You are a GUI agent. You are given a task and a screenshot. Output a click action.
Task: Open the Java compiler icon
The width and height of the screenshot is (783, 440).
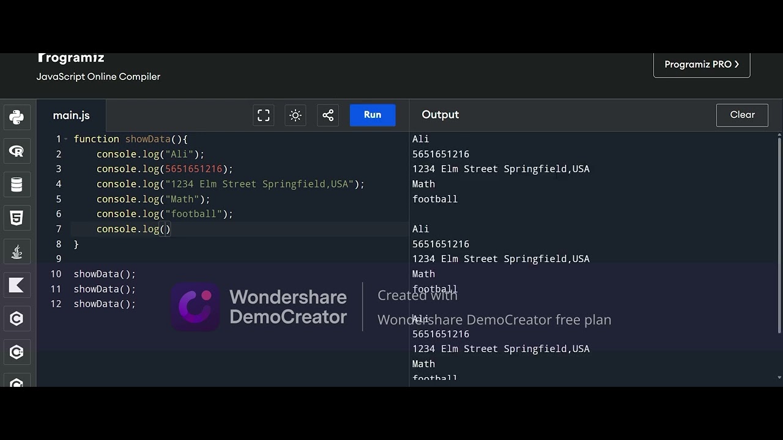pos(17,251)
